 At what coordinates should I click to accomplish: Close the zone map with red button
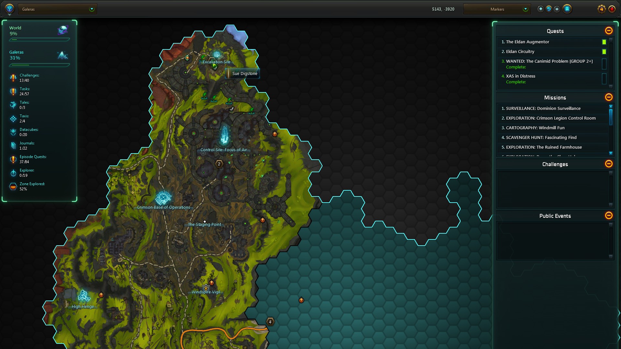(612, 9)
